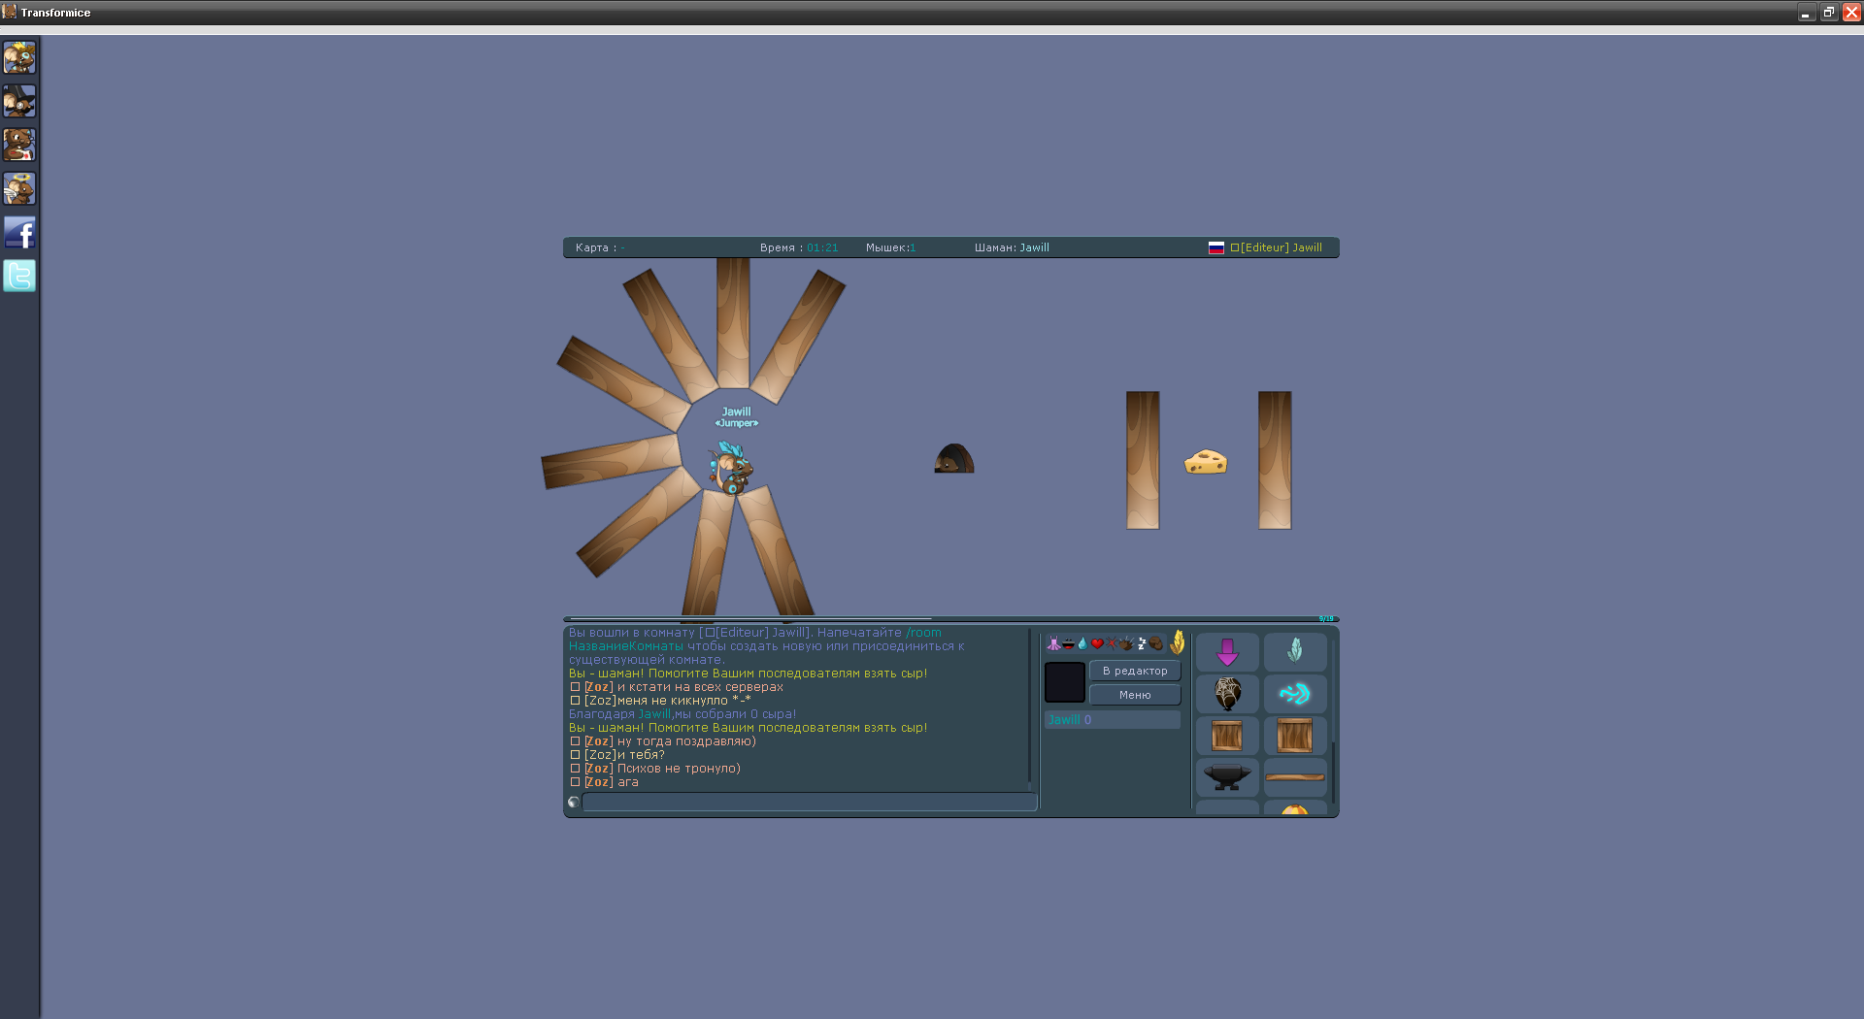1864x1019 pixels.
Task: Select the wooden plank item
Action: point(1295,777)
